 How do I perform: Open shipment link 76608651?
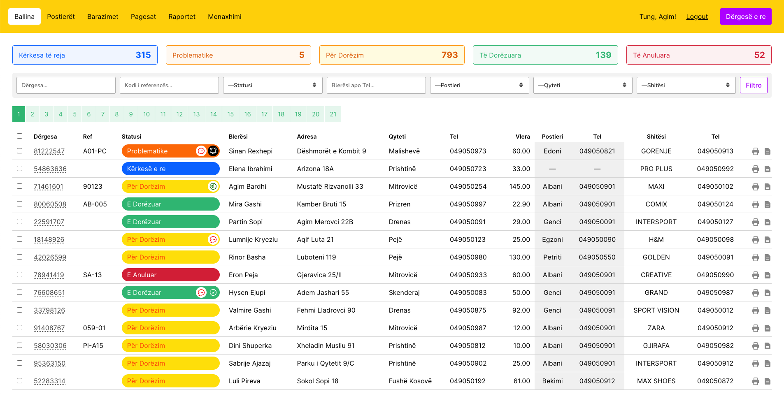click(49, 293)
